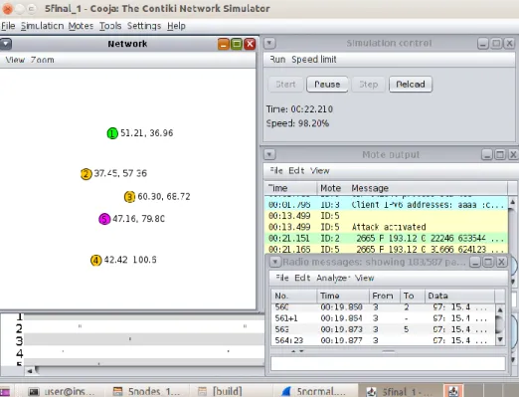
Task: Select yellow mote node 4
Action: 95,260
